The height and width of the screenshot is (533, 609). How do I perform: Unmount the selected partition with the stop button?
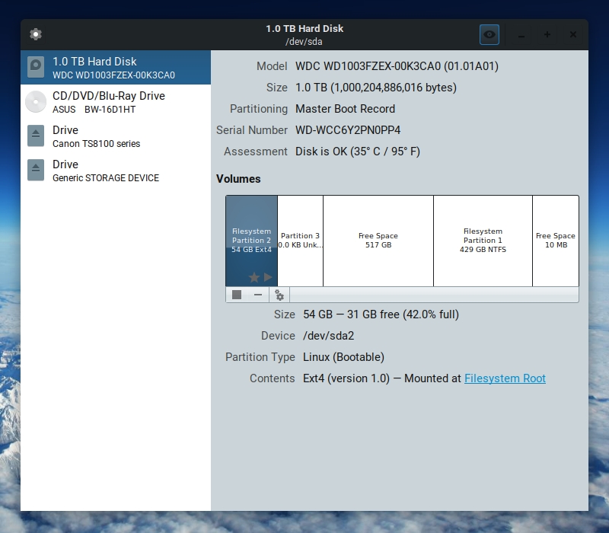click(237, 295)
